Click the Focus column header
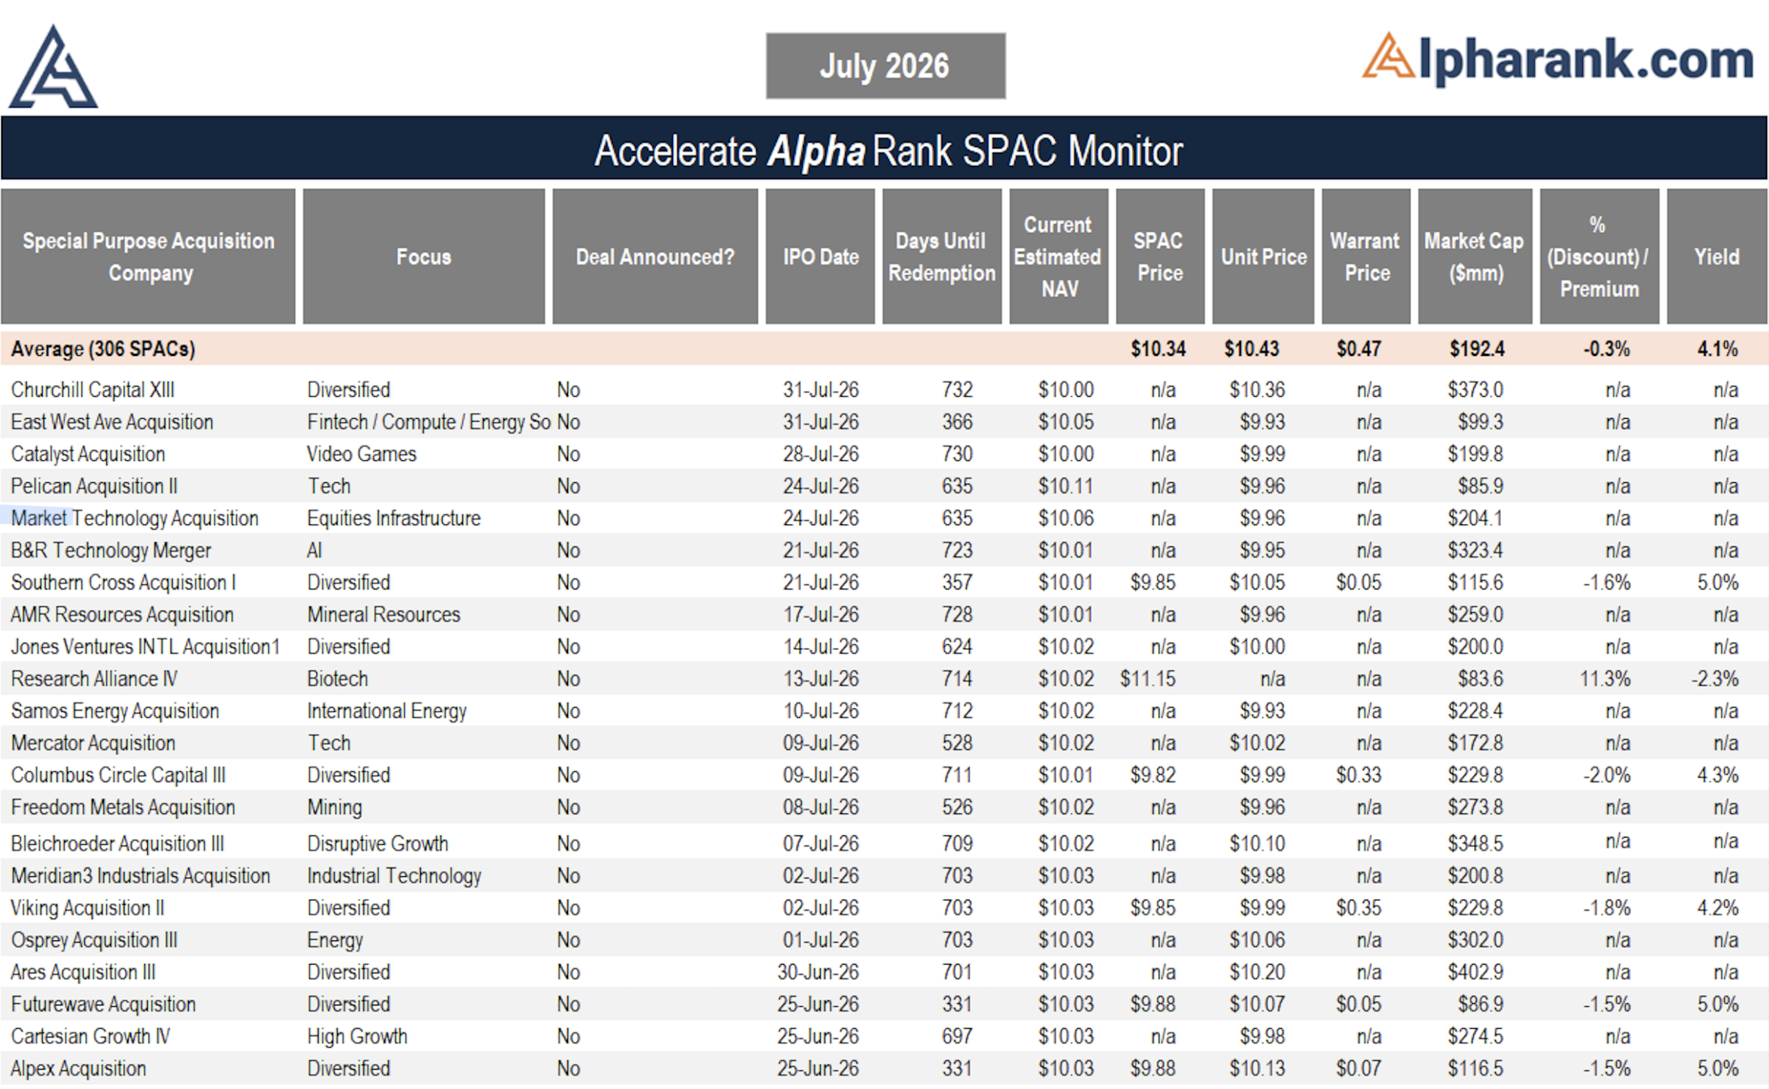This screenshot has width=1769, height=1089. click(x=424, y=256)
